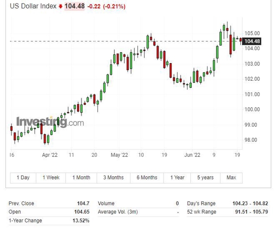The width and height of the screenshot is (275, 229).
Task: Click the Prev. Close value 104.7
Action: [x=83, y=203]
